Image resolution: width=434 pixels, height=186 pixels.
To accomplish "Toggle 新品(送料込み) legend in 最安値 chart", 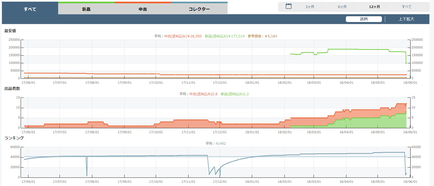I will [x=225, y=36].
